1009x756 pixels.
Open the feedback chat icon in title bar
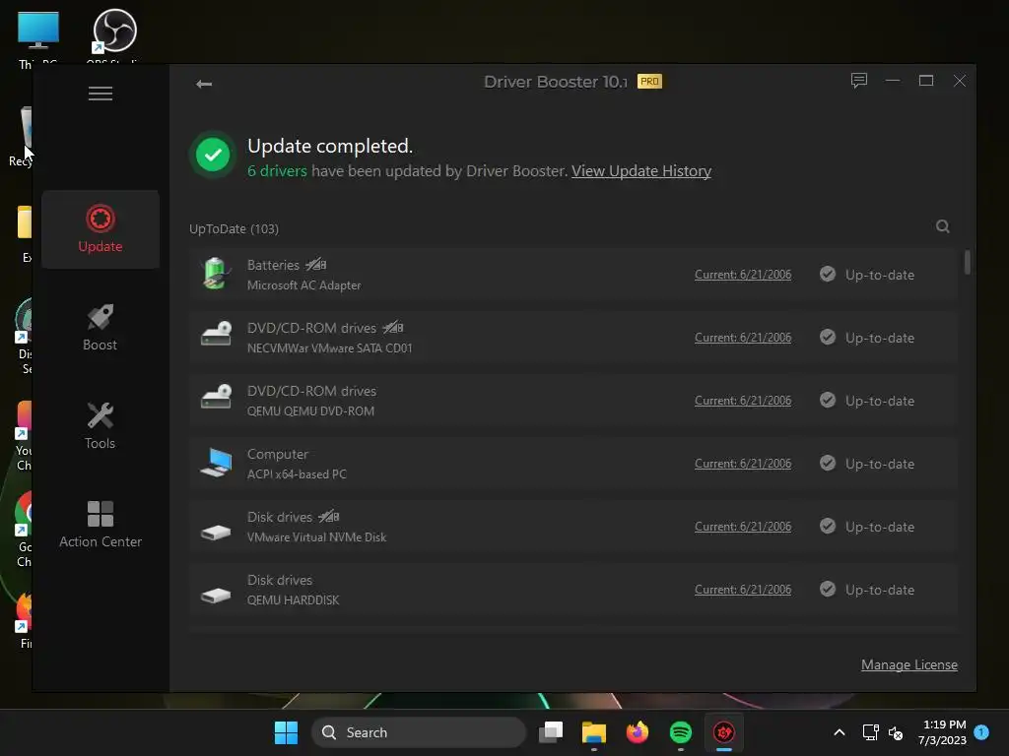859,81
